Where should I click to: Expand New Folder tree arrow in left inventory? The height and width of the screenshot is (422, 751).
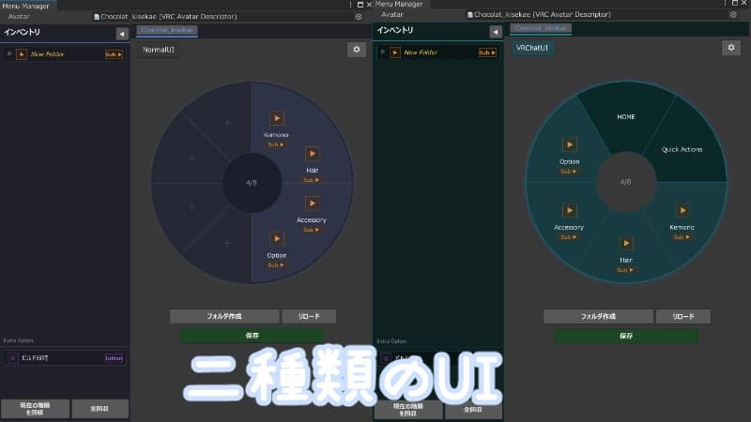click(x=9, y=53)
